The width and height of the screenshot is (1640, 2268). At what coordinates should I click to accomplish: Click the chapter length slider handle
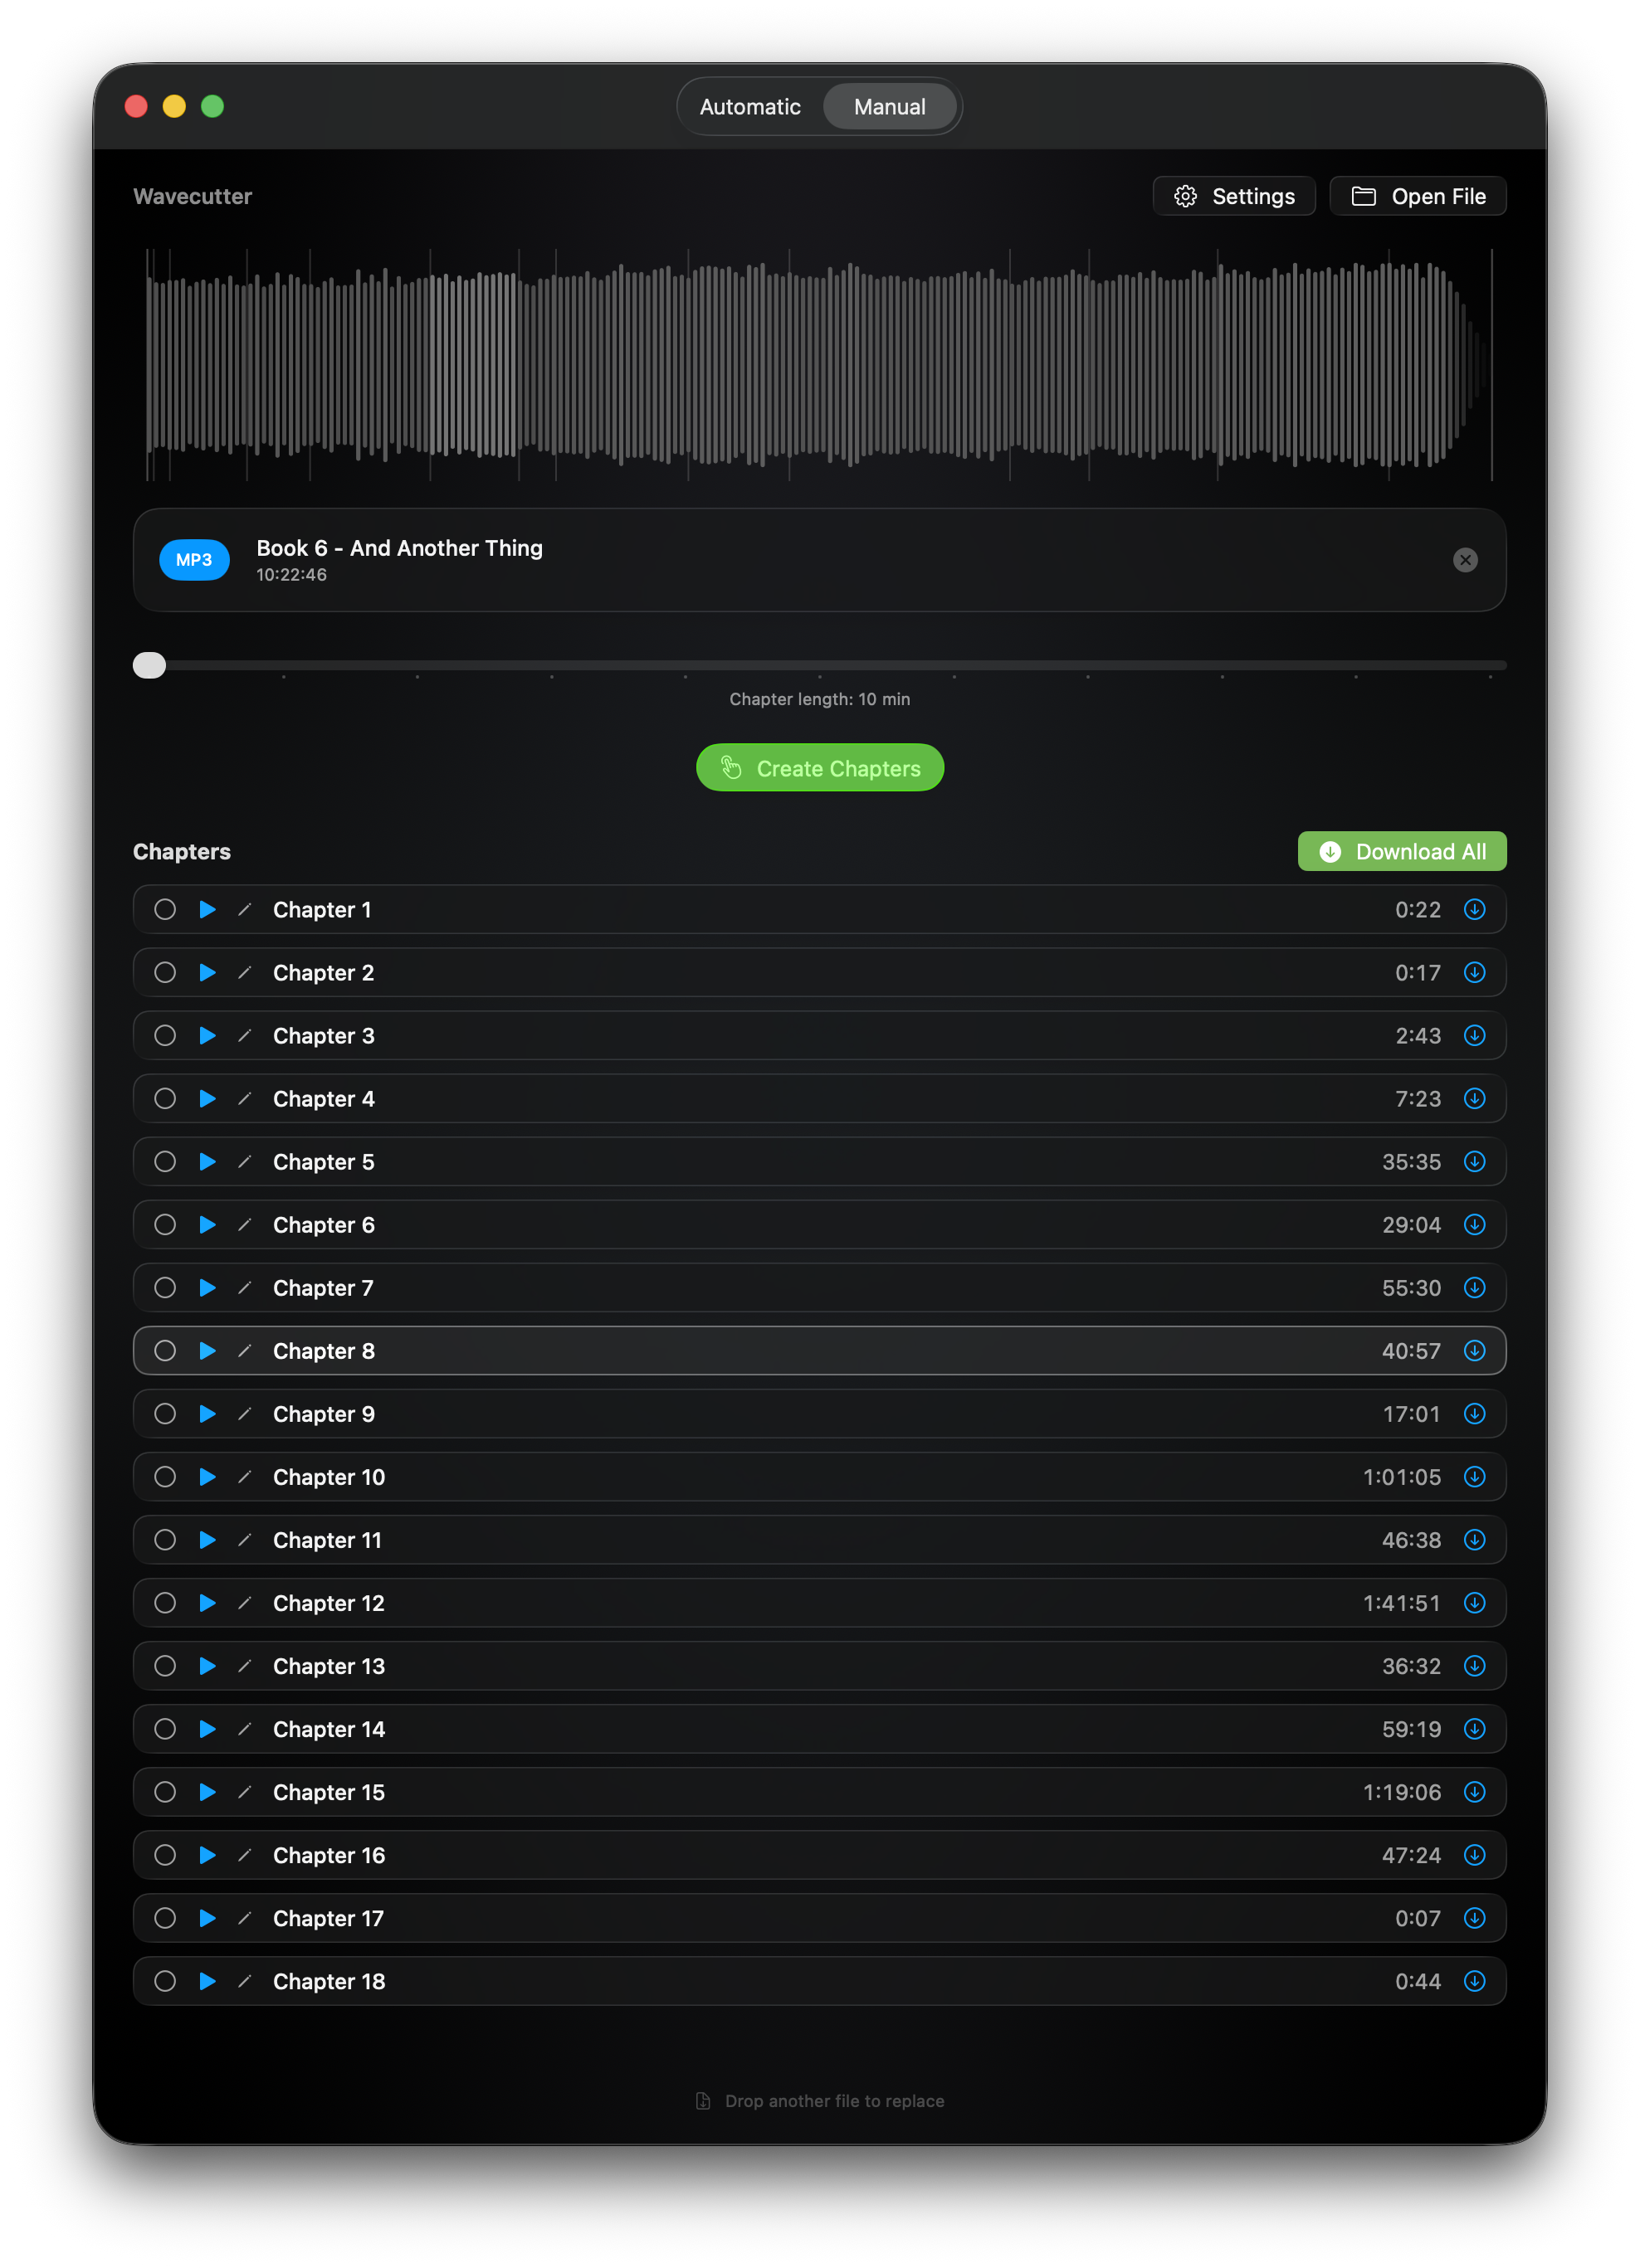[149, 665]
